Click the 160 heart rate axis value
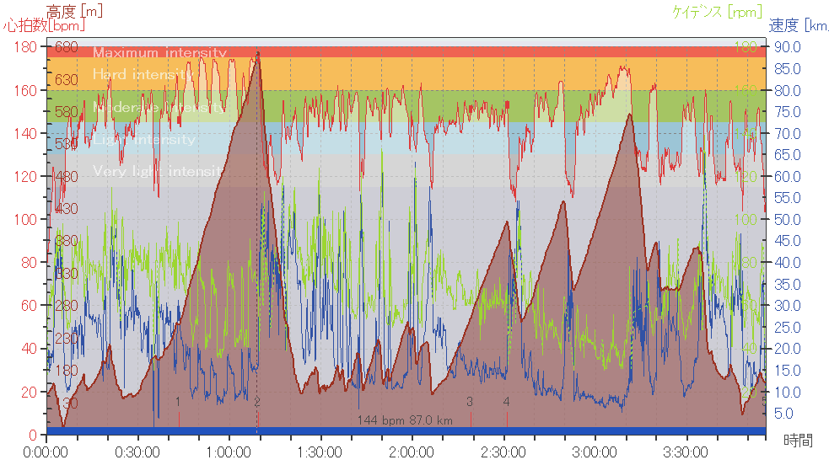 tap(25, 90)
